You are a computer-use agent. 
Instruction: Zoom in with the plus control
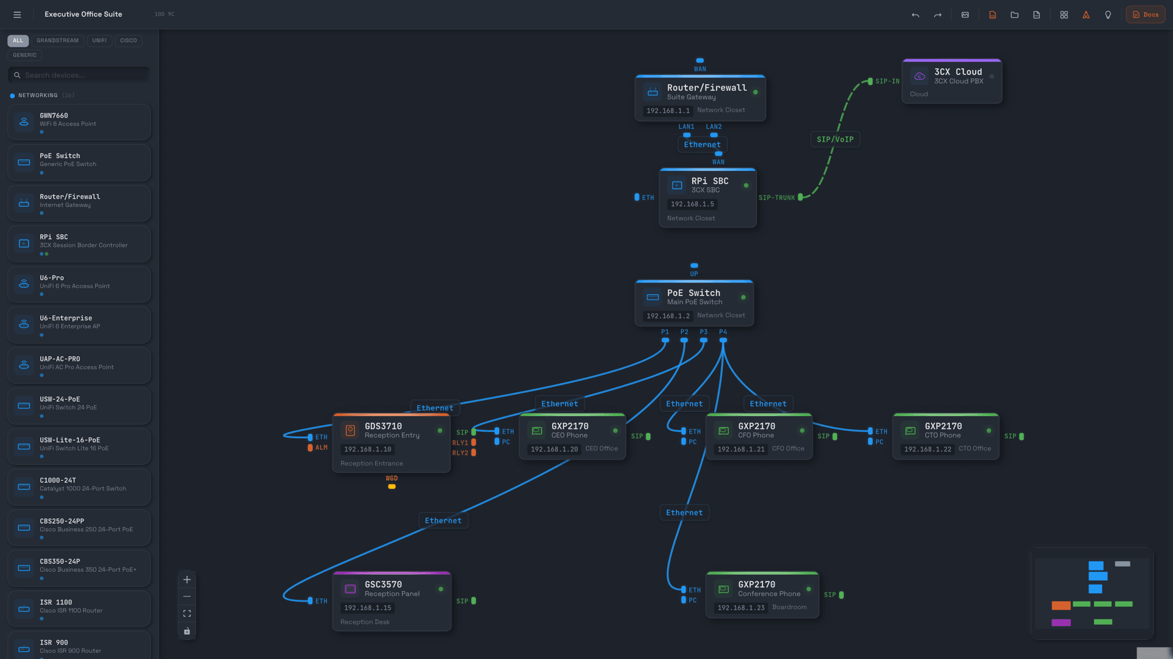(x=187, y=580)
